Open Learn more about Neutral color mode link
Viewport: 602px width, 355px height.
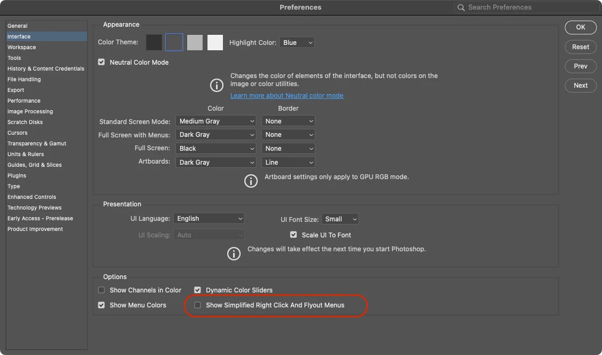287,96
